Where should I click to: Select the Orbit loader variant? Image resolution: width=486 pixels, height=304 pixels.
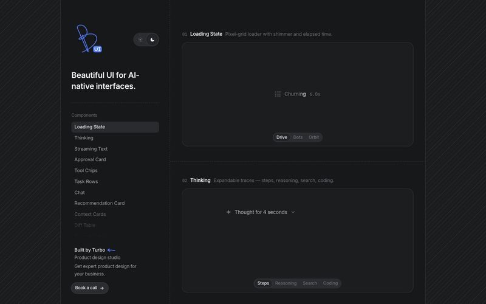(313, 137)
